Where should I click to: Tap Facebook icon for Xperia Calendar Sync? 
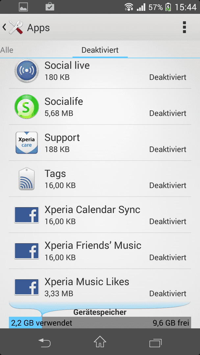point(27,215)
